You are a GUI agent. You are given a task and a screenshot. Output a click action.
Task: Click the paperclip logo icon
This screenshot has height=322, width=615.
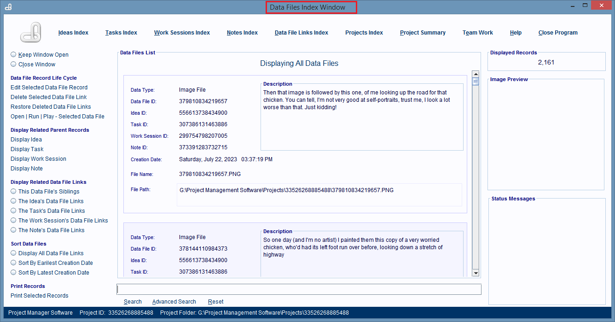click(31, 32)
